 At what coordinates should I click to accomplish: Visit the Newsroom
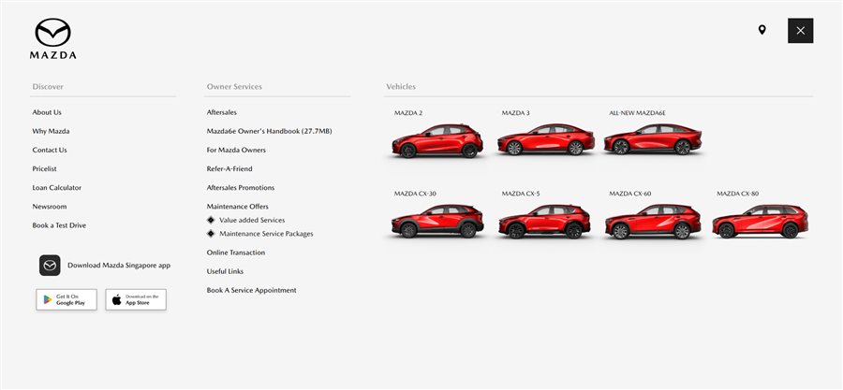(x=50, y=207)
